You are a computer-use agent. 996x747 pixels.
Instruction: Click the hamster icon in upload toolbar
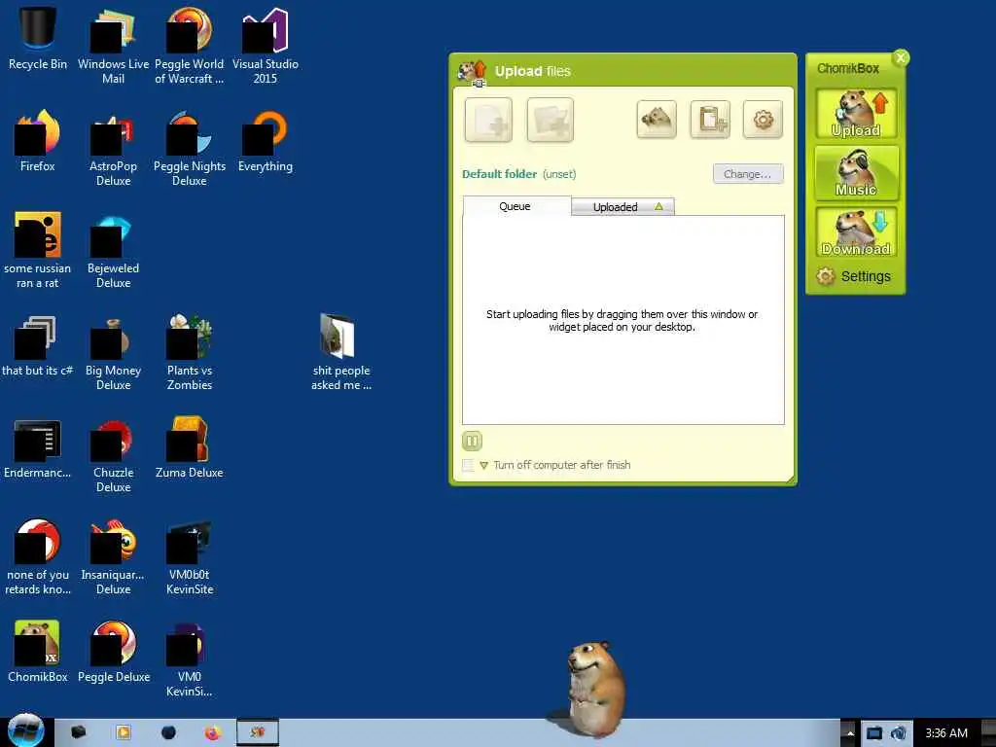point(657,120)
